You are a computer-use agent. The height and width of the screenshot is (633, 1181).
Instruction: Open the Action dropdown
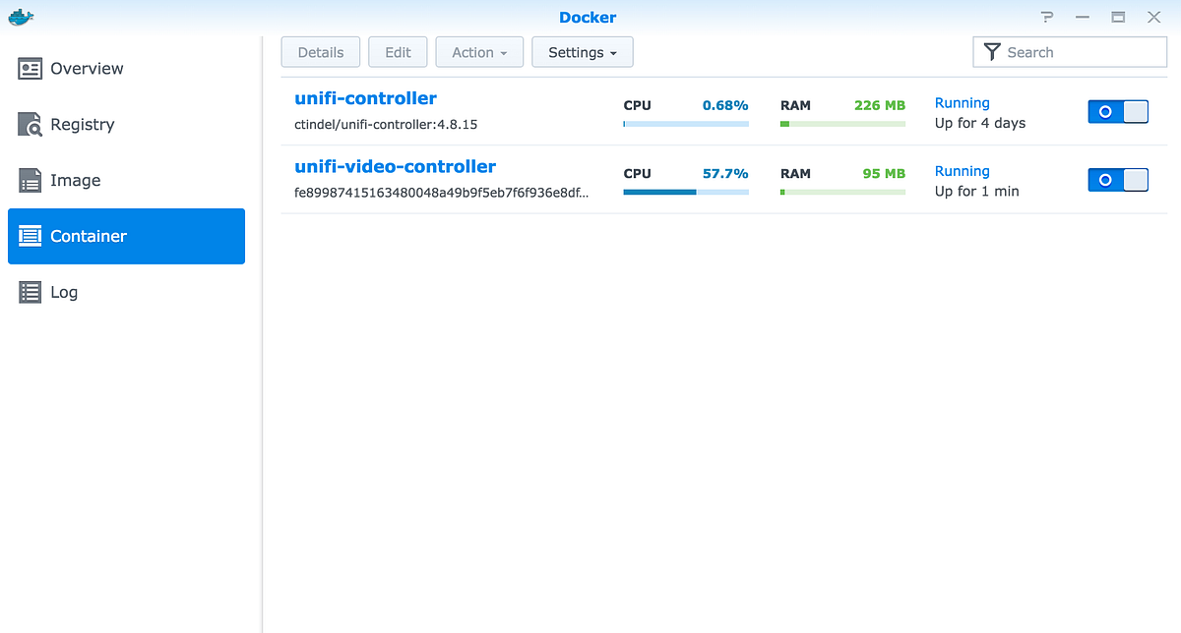(x=479, y=51)
